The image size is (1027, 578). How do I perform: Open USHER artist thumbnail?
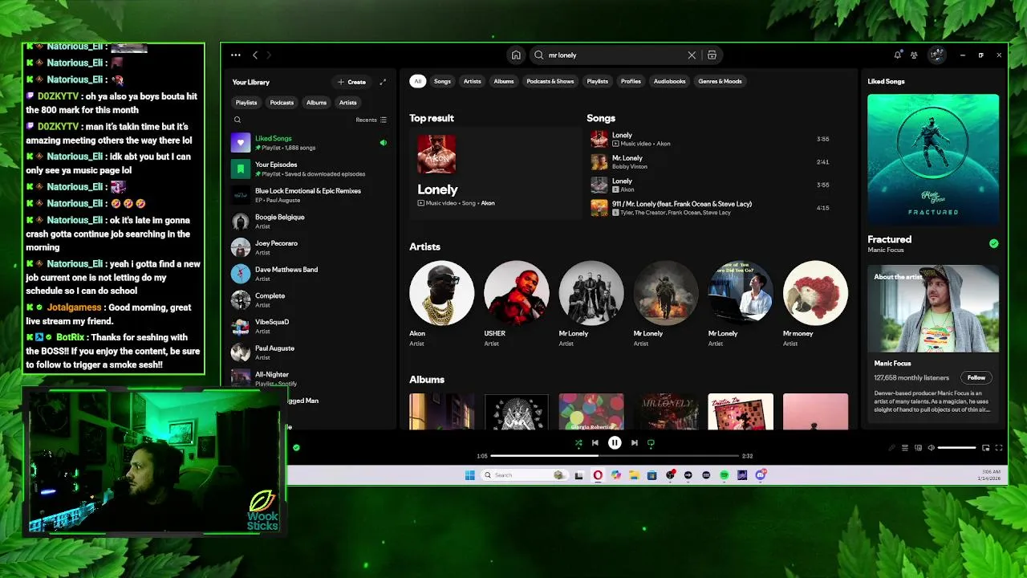click(517, 293)
